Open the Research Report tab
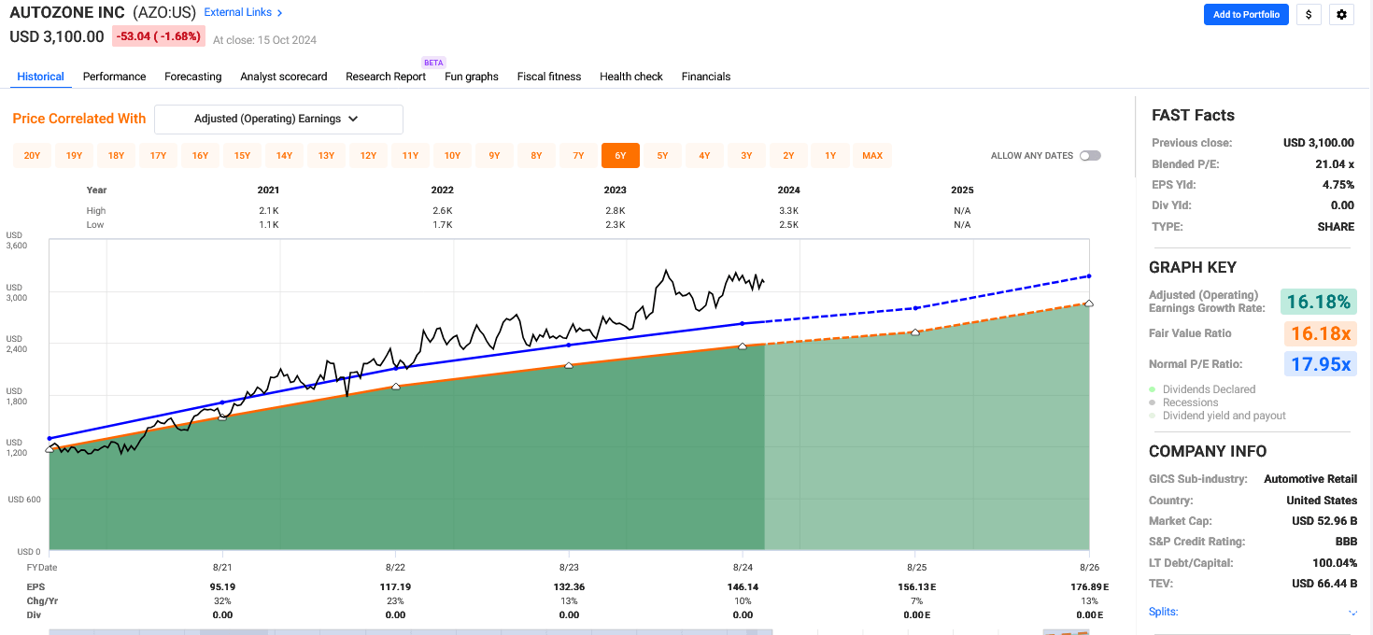The width and height of the screenshot is (1373, 635). click(x=385, y=77)
